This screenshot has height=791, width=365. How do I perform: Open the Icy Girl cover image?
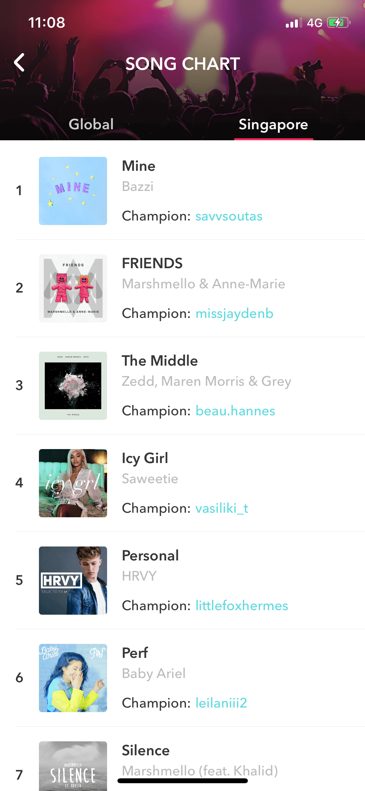73,483
